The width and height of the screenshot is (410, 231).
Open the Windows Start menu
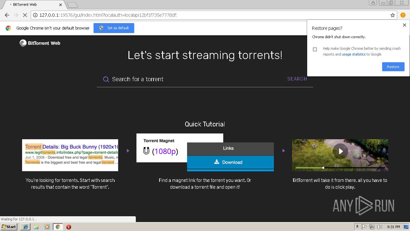coord(9,227)
